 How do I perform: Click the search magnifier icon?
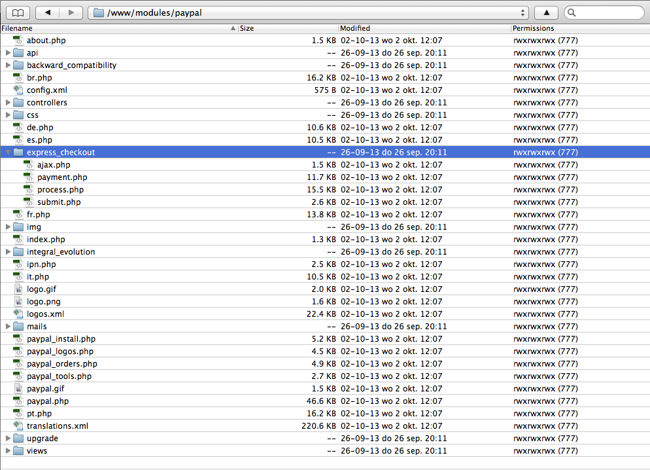click(x=572, y=13)
